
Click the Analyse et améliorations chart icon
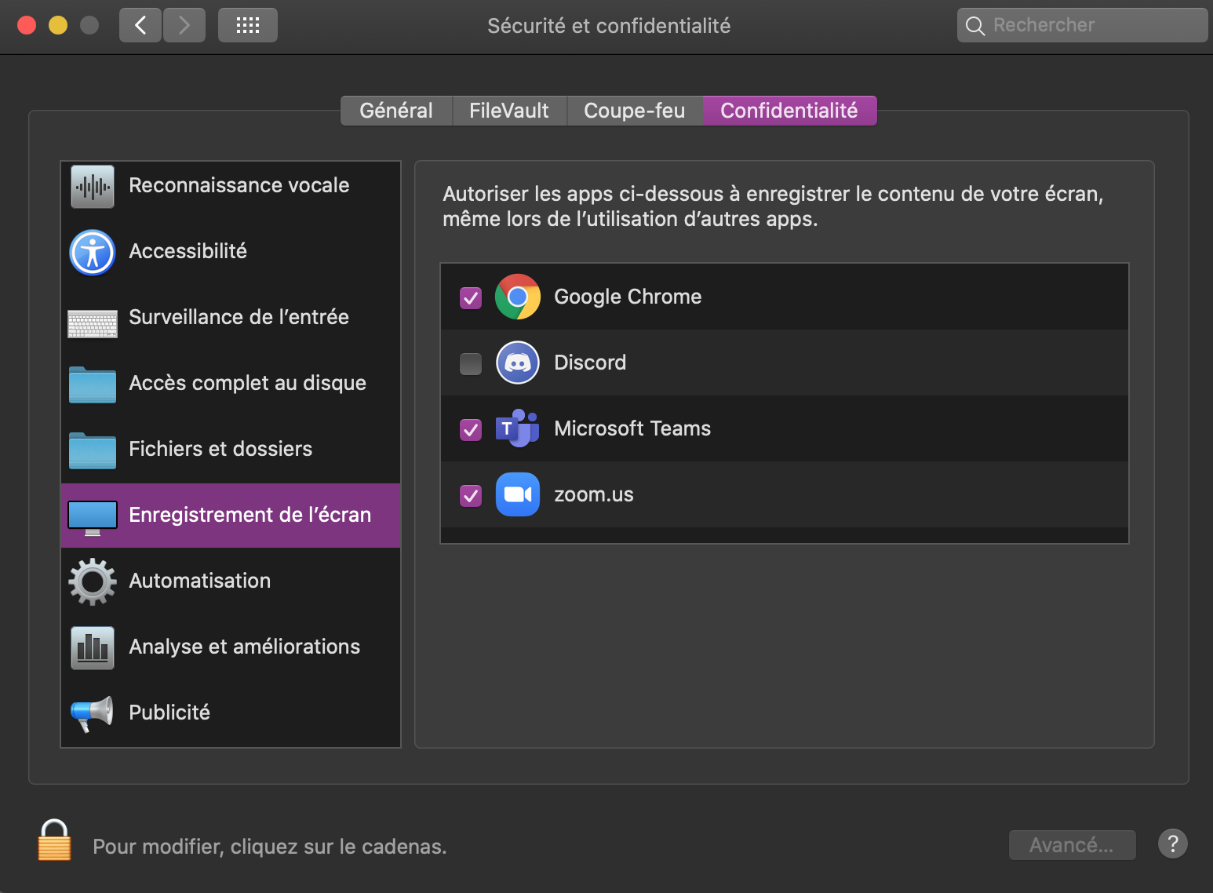(x=93, y=648)
